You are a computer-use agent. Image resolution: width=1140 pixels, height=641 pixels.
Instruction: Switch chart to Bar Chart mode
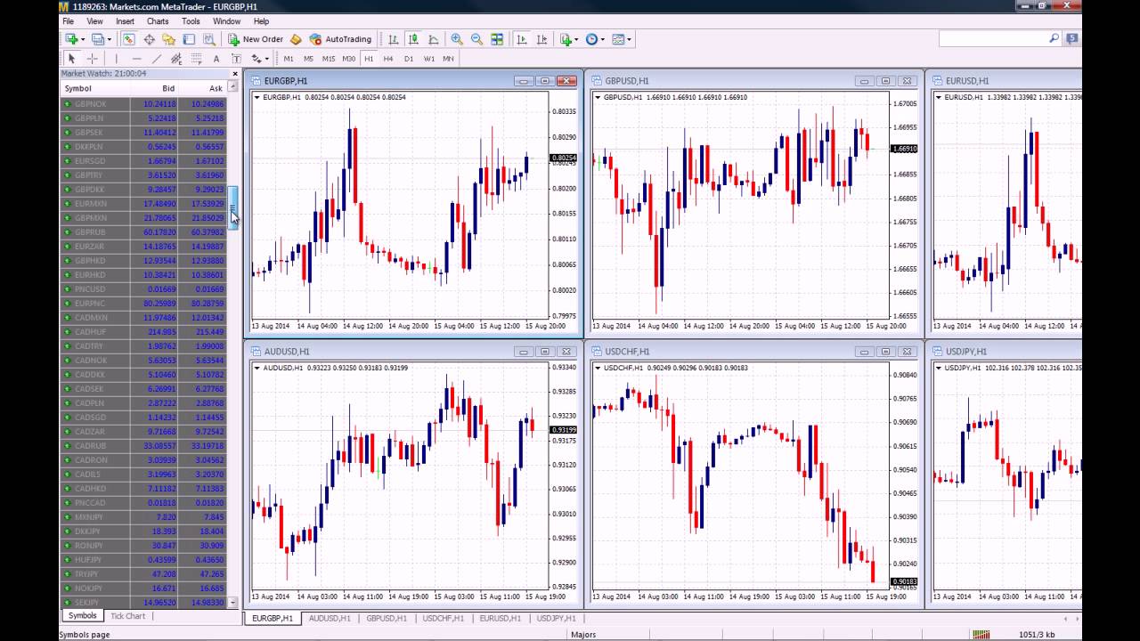coord(393,39)
